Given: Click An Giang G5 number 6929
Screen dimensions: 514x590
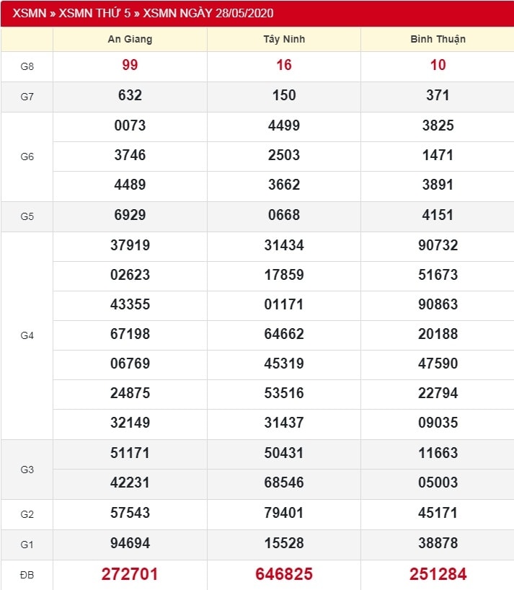Looking at the screenshot, I should [130, 215].
